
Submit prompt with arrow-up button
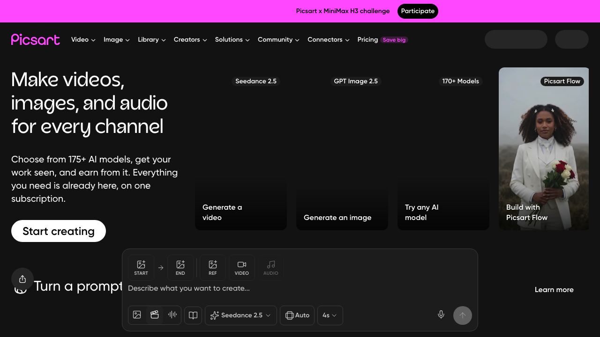(x=463, y=315)
